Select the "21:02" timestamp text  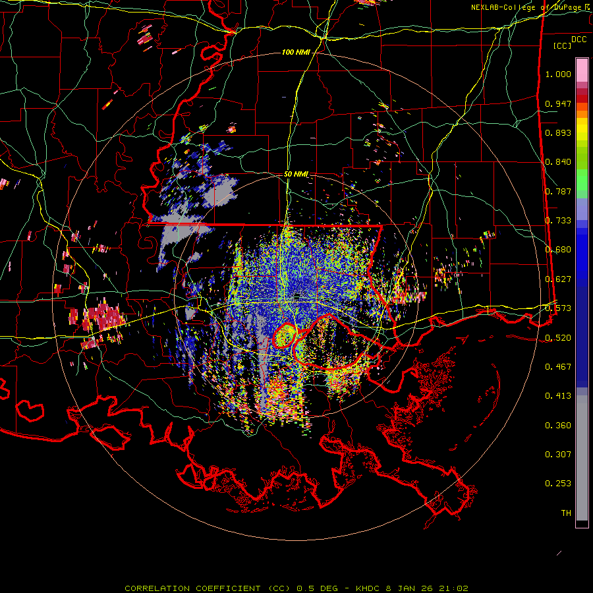(453, 588)
